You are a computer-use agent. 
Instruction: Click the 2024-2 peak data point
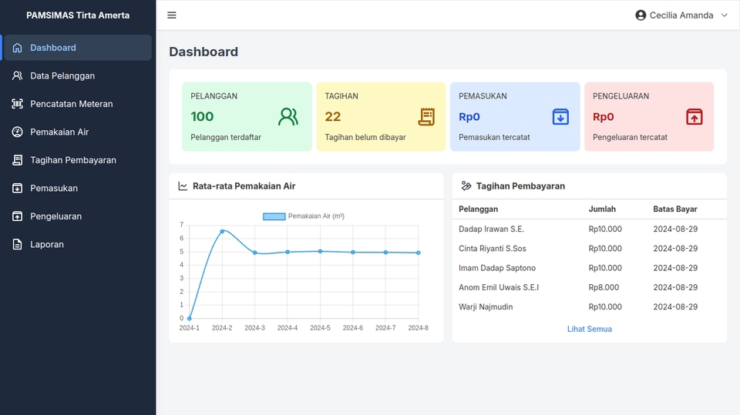pyautogui.click(x=222, y=231)
